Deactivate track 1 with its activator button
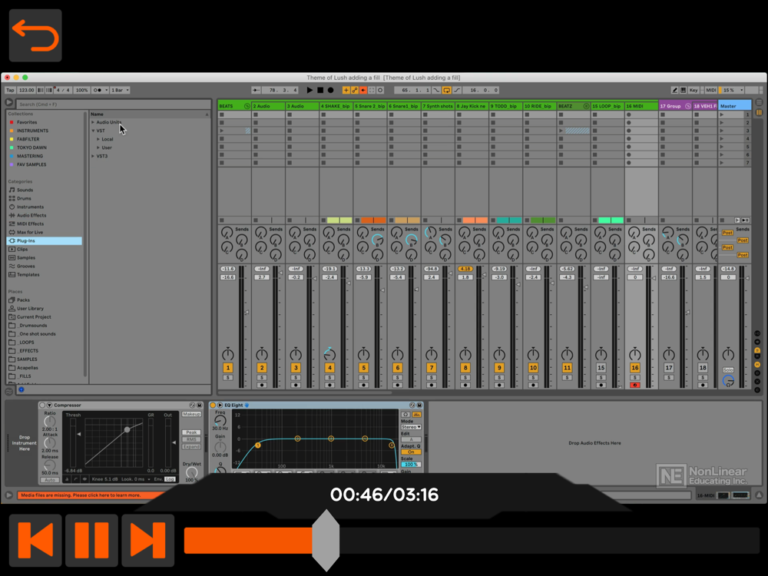The height and width of the screenshot is (576, 768). (228, 368)
